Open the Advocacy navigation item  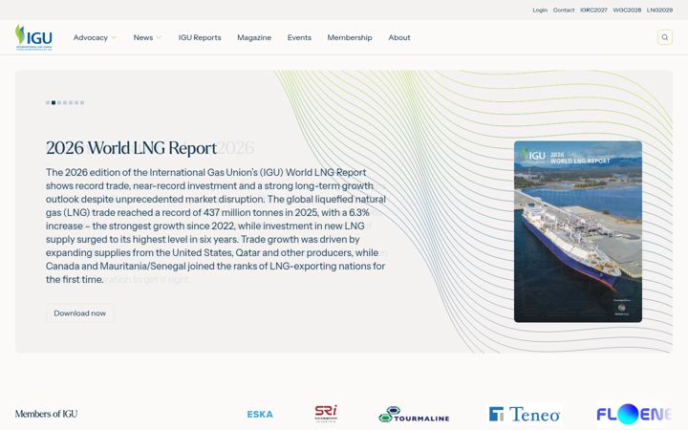91,37
